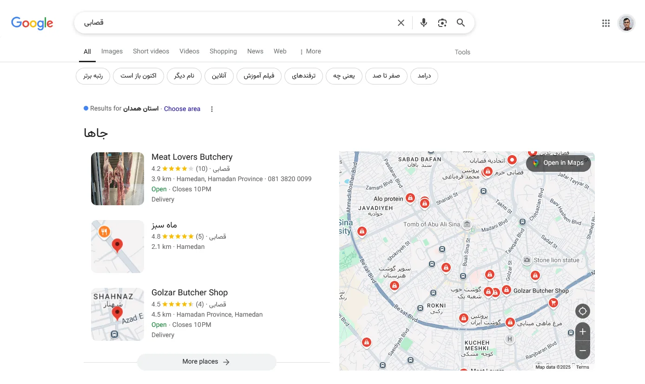Center map on my location
This screenshot has width=645, height=384.
(x=583, y=311)
